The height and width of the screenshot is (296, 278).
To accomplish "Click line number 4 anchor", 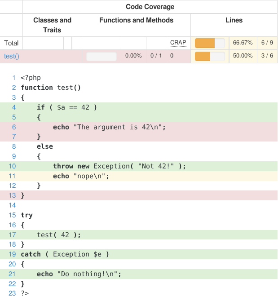I will 14,107.
